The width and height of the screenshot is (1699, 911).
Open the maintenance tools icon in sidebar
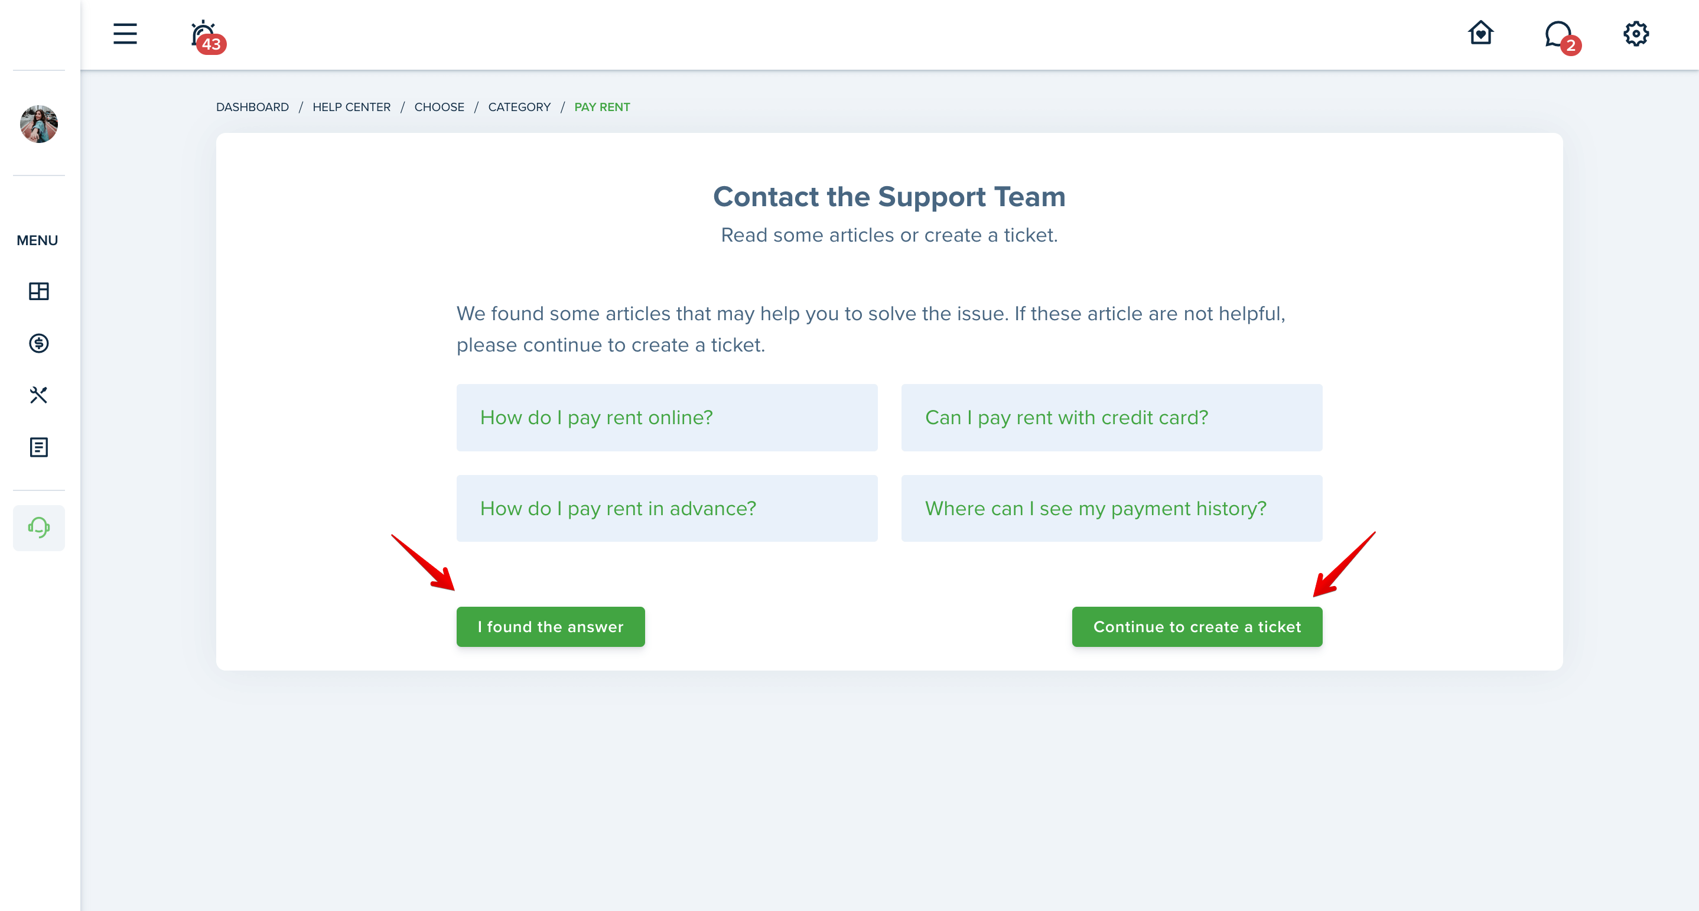tap(39, 395)
